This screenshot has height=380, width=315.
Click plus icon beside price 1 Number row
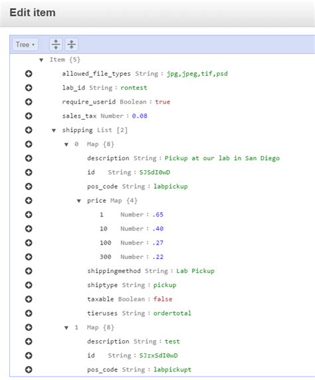click(29, 215)
